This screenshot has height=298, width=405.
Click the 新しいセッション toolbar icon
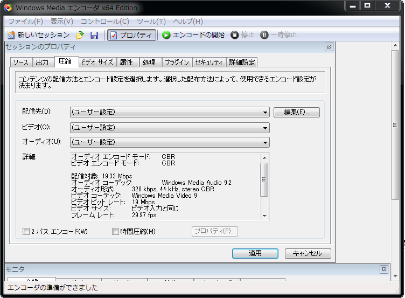click(x=11, y=35)
